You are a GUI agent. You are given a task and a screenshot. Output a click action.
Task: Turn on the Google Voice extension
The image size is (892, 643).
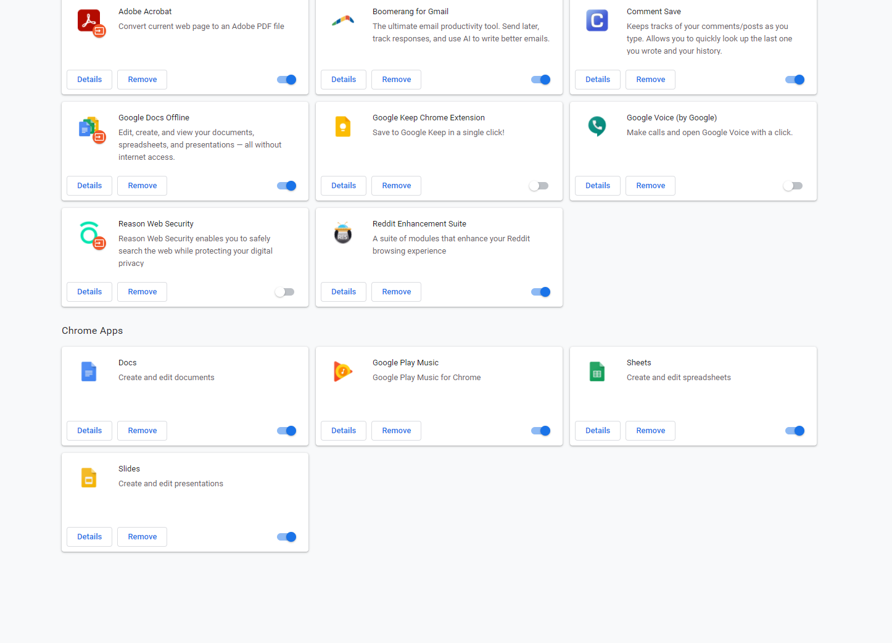(793, 186)
